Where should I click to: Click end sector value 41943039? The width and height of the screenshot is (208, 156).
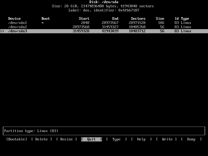tap(110, 31)
